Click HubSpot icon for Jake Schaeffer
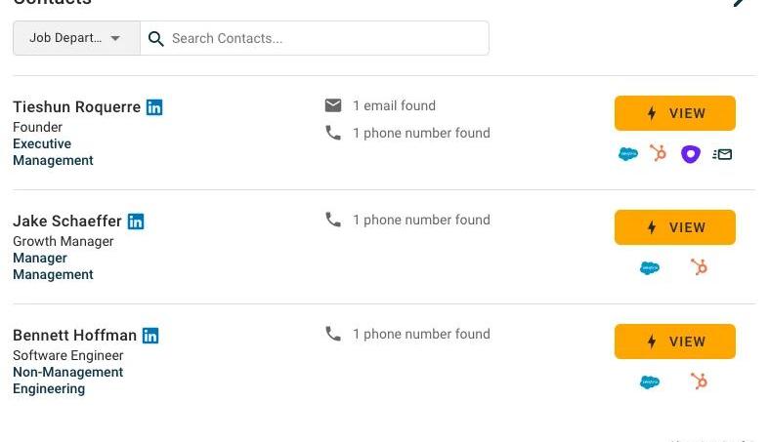769x442 pixels. click(x=699, y=267)
